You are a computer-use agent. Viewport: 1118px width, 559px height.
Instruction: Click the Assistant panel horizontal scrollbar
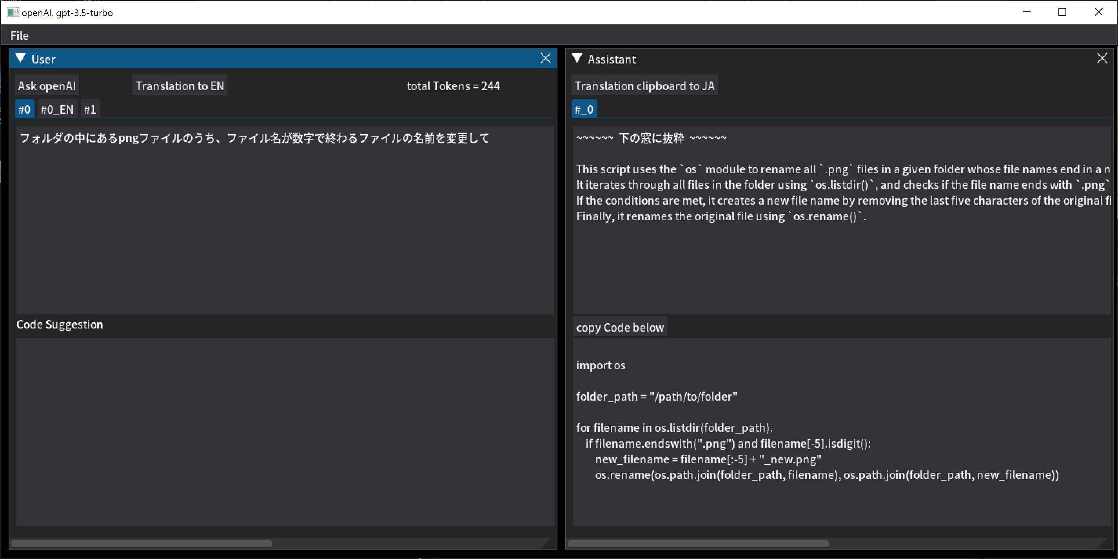pyautogui.click(x=698, y=544)
